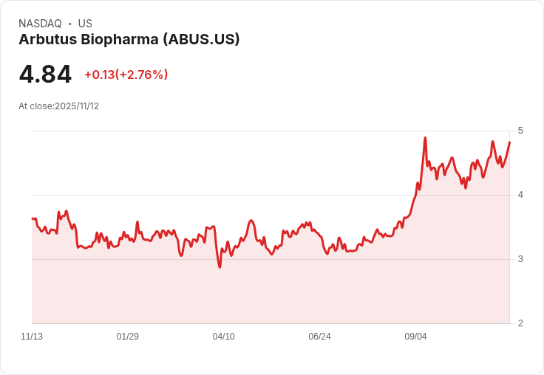
Task: Select the 06/24 date on x-axis
Action: (x=319, y=337)
